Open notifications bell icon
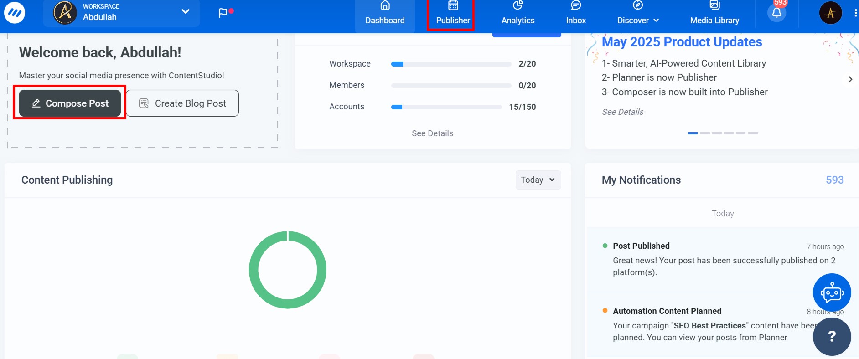Image resolution: width=859 pixels, height=359 pixels. tap(777, 12)
